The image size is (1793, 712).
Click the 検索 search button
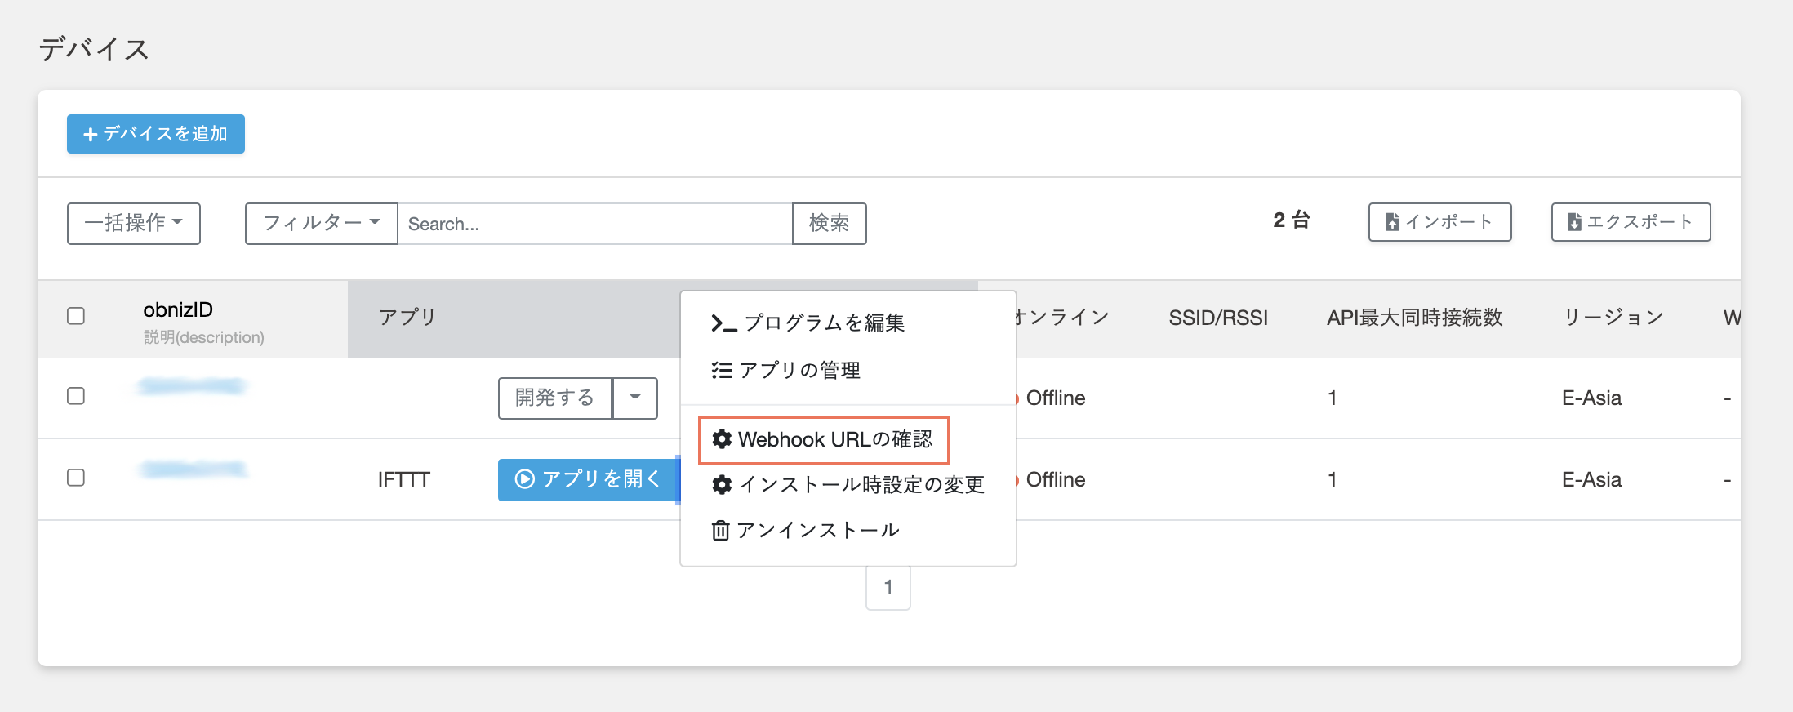(x=830, y=223)
